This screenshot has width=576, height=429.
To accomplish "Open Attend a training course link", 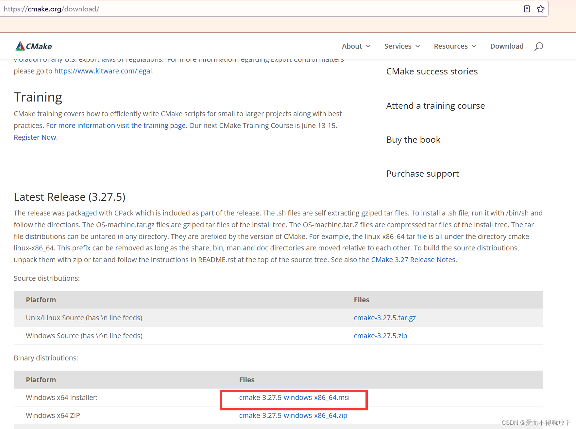I will (435, 105).
